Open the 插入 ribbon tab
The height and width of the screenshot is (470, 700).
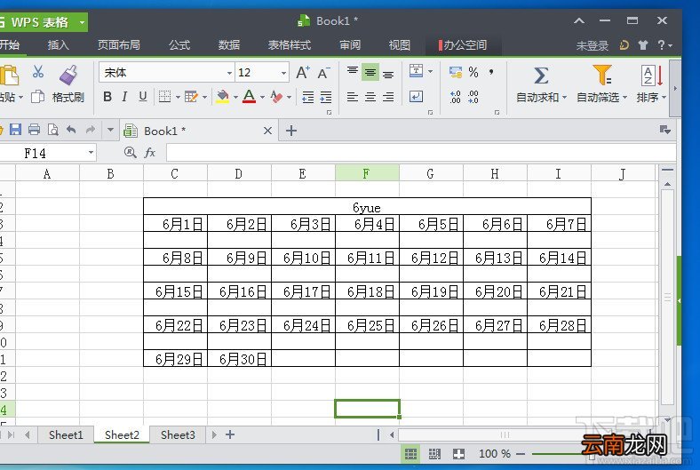click(58, 45)
